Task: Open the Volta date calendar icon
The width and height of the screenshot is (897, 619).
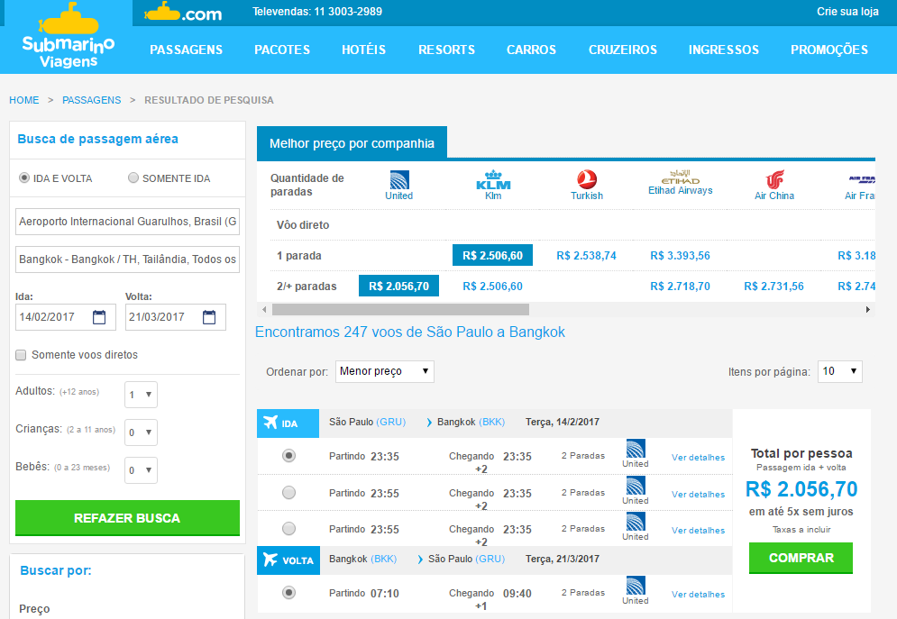Action: coord(209,317)
